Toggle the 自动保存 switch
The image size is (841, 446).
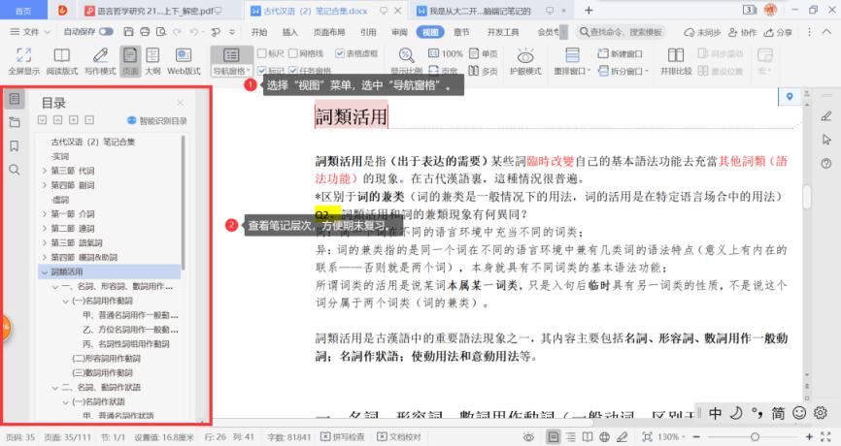tap(106, 32)
